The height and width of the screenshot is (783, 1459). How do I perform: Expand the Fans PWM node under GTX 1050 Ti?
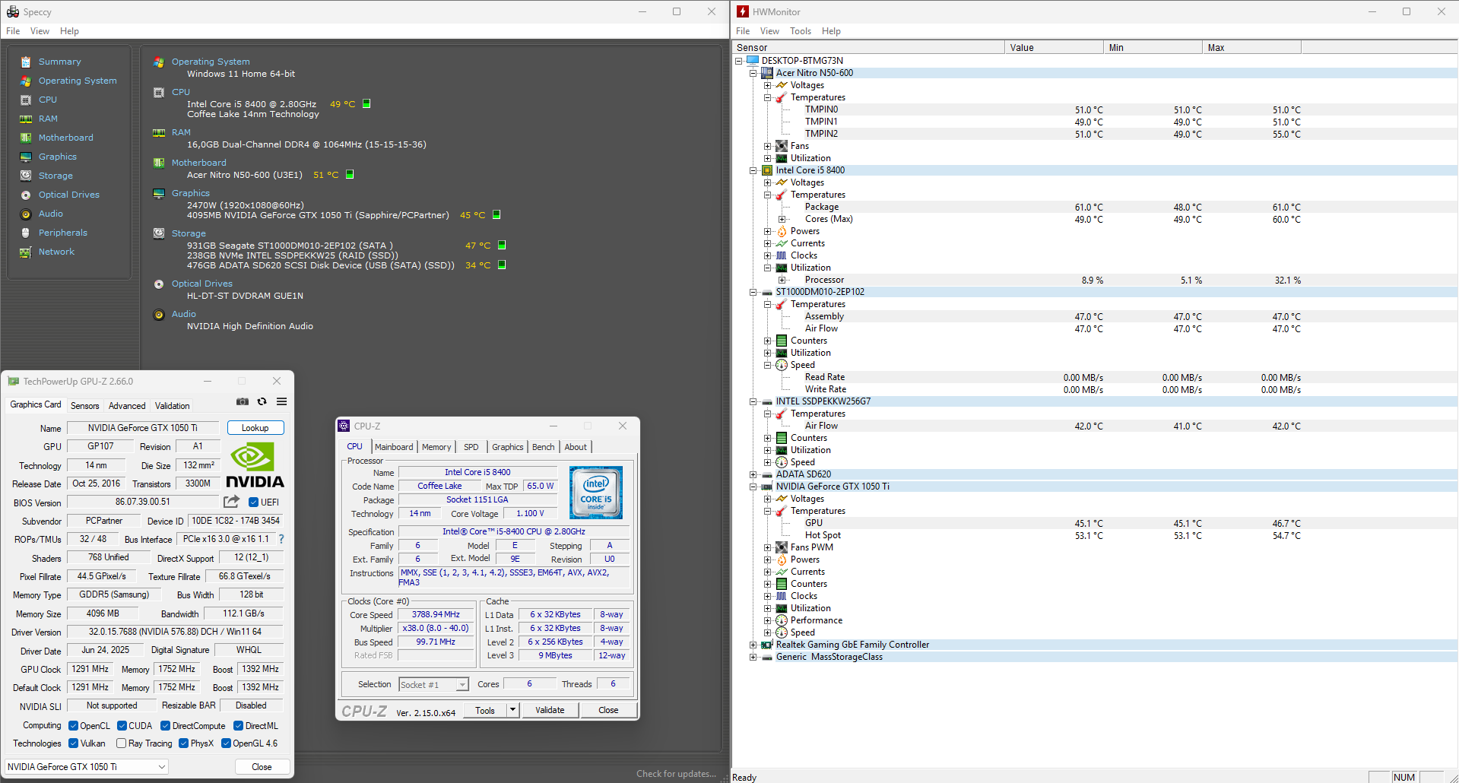[768, 547]
